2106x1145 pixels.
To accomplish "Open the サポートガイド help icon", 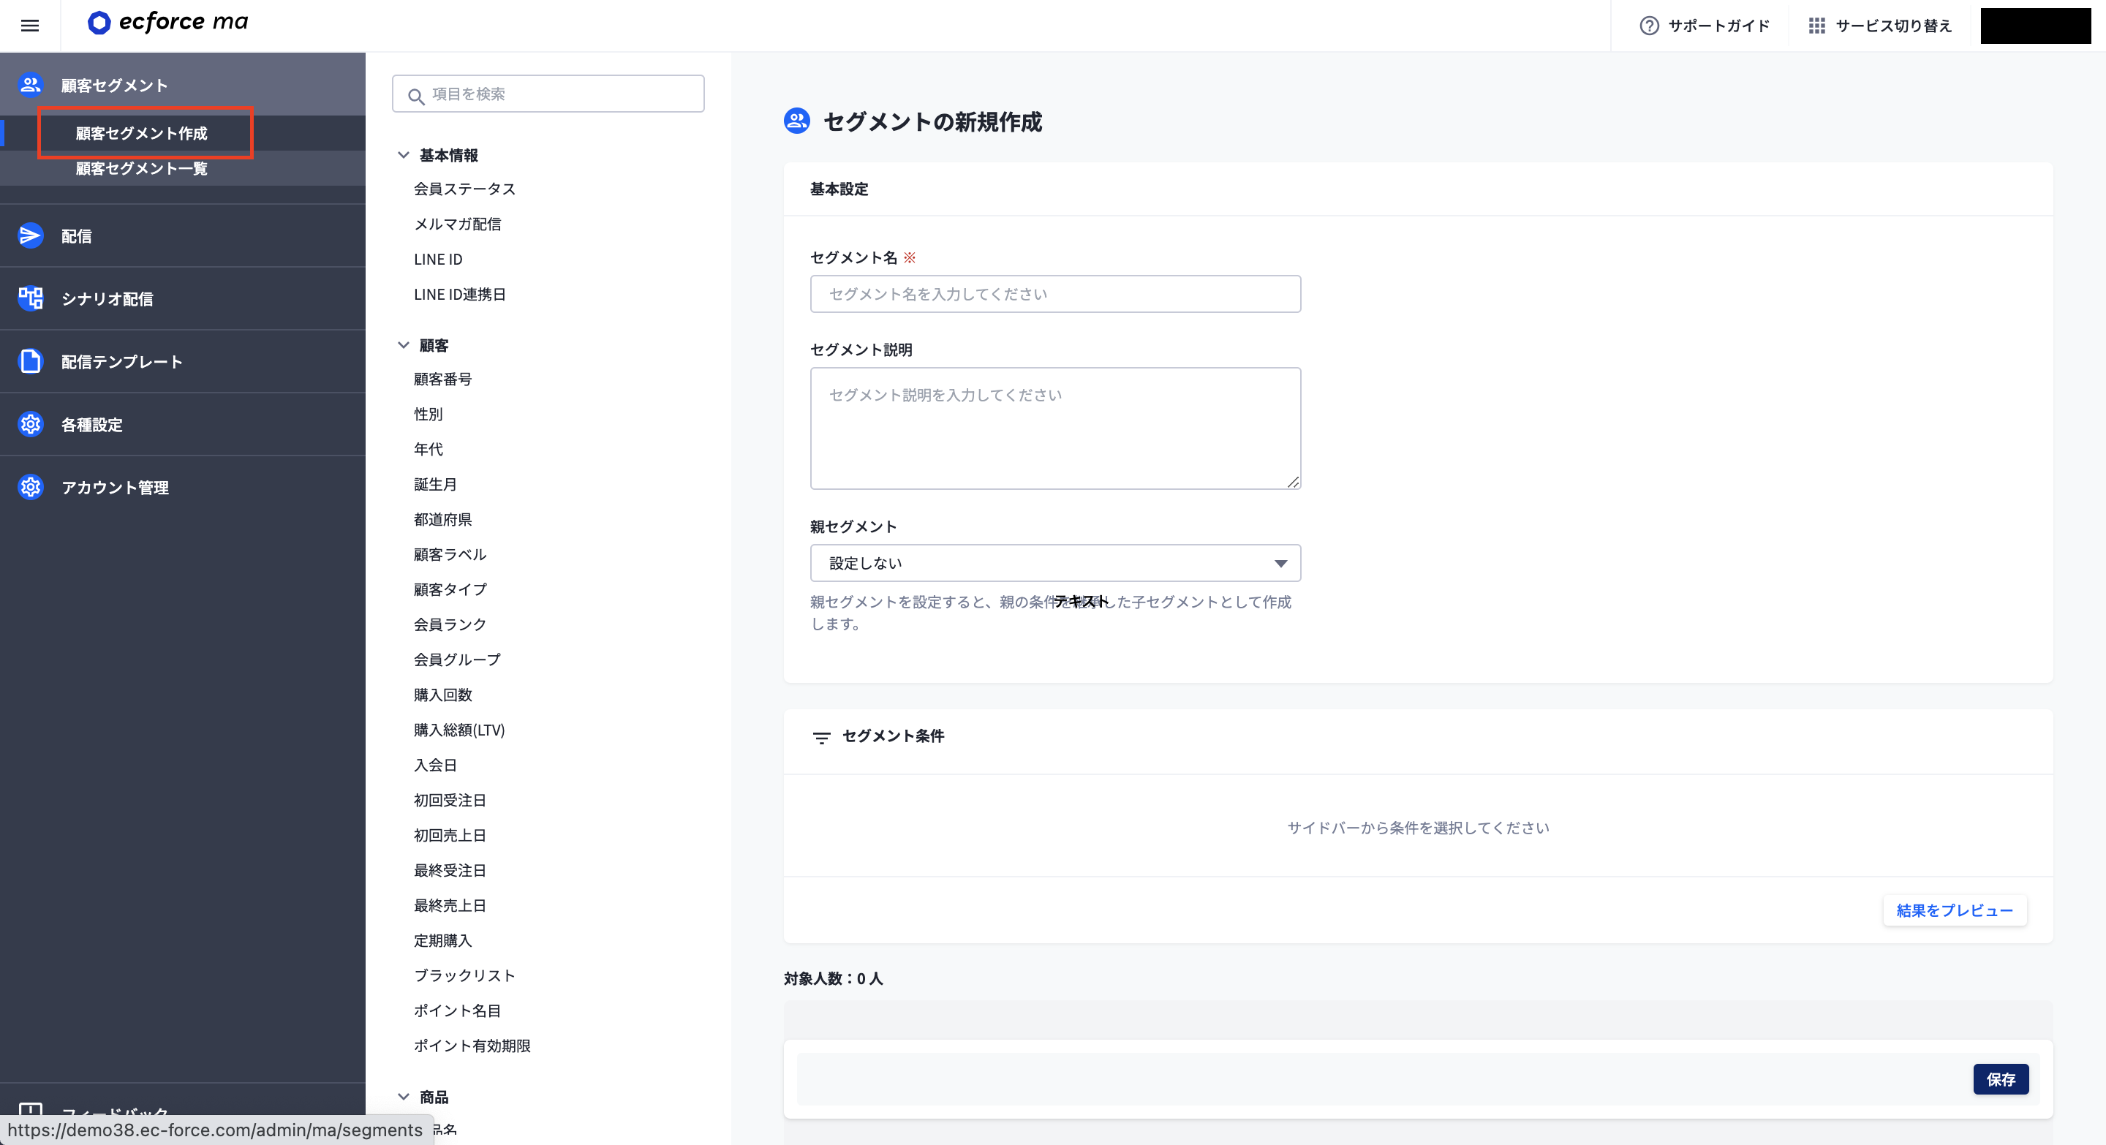I will coord(1648,26).
